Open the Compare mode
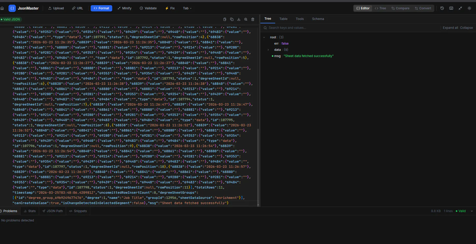Screen dimensions: 476x244 (400, 8)
